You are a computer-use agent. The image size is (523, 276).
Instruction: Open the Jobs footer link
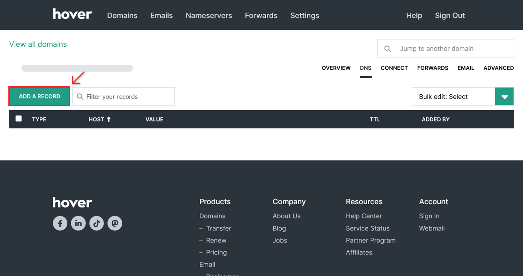coord(280,240)
